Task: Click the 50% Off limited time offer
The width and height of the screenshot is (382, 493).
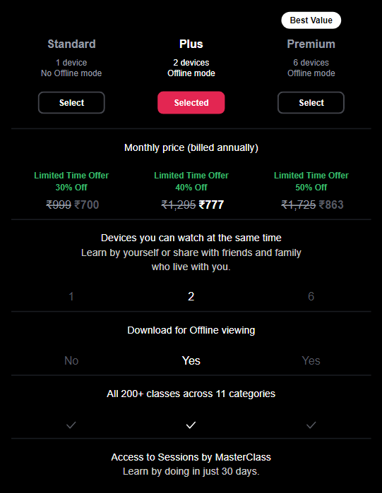Action: pyautogui.click(x=311, y=188)
